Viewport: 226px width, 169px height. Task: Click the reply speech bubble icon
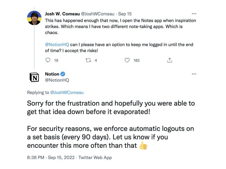point(48,60)
